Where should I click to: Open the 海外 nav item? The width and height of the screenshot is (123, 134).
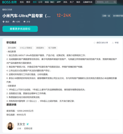point(78,2)
